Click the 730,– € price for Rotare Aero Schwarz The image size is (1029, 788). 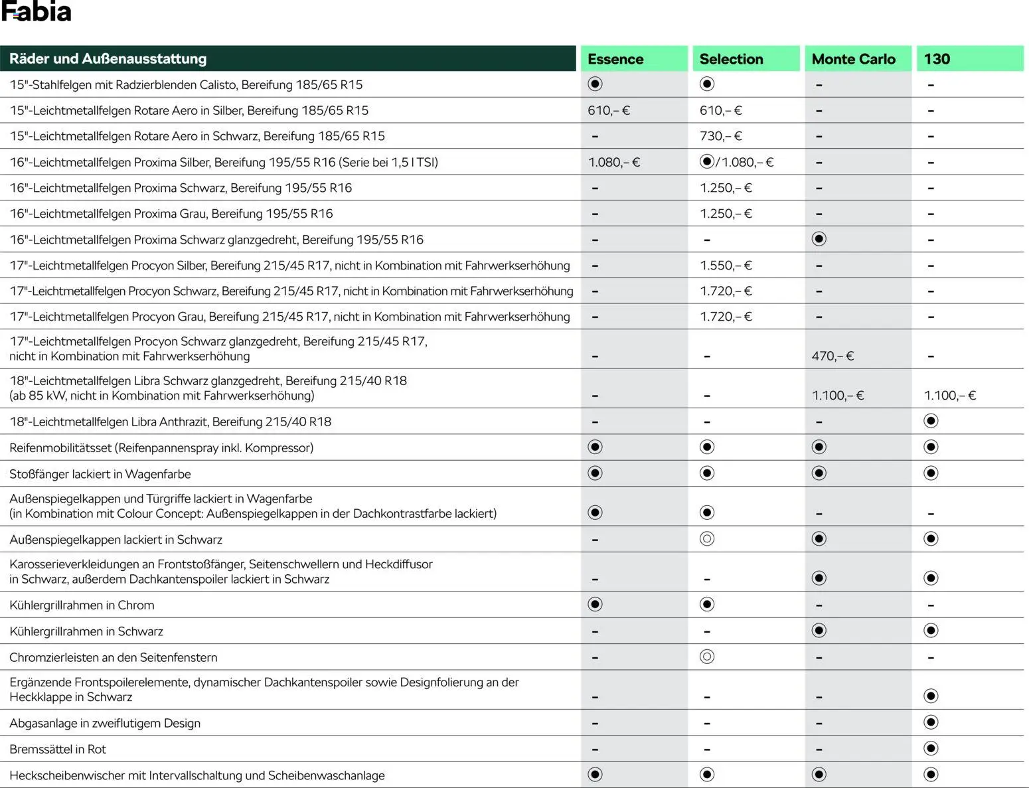pos(721,136)
